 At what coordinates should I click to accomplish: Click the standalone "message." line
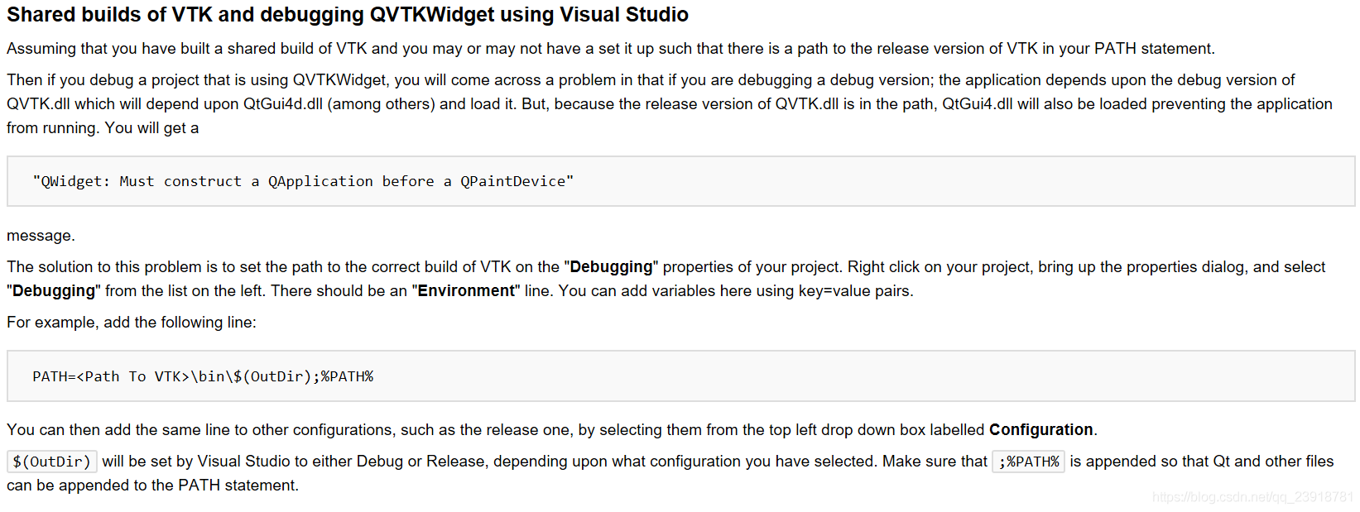click(x=41, y=236)
